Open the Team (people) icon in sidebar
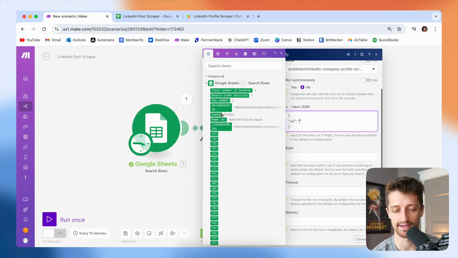 [x=25, y=96]
